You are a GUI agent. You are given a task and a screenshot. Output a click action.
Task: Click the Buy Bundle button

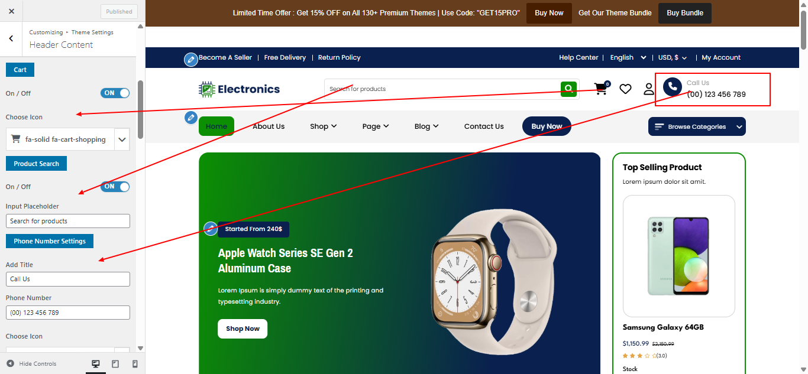(x=685, y=13)
